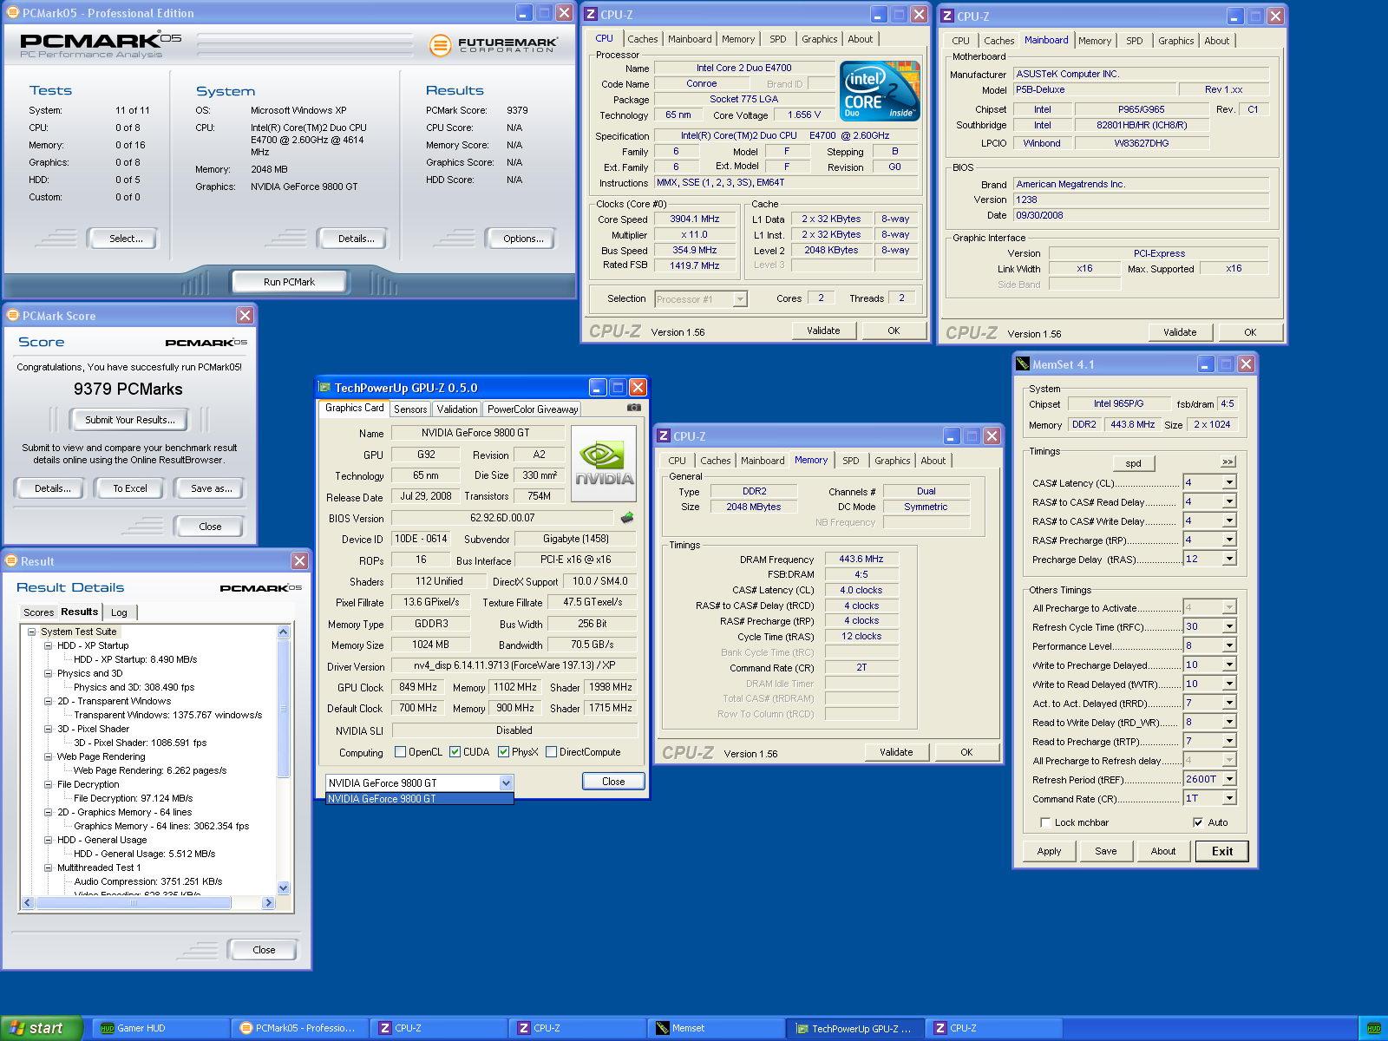Screen dimensions: 1388x1041
Task: Open the Refresh Cycle Time (tRFC) dropdown
Action: tap(1229, 626)
